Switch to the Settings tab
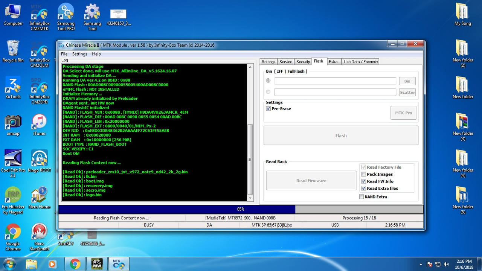The width and height of the screenshot is (482, 271). coord(268,62)
